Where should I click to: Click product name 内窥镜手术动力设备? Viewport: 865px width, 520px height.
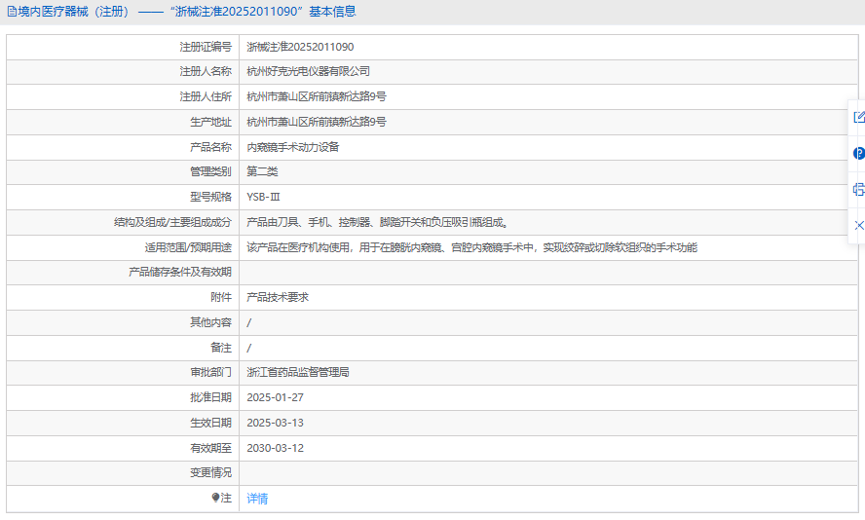coord(292,147)
